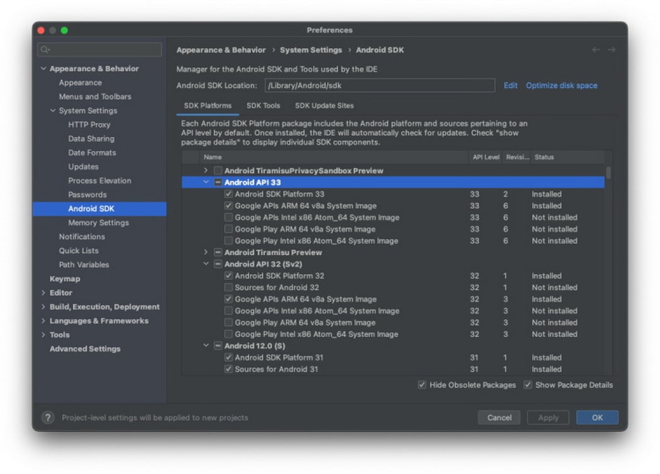The width and height of the screenshot is (660, 474).
Task: Check Google Play Intel x86 Atom_64 image for API 32
Action: pos(228,334)
